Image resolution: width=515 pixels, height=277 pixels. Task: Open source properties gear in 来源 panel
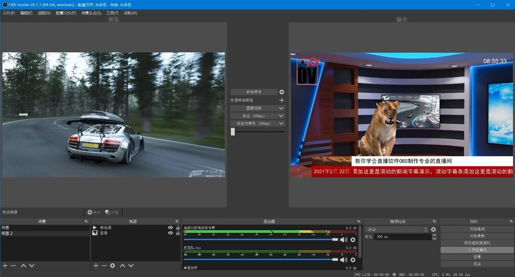113,266
